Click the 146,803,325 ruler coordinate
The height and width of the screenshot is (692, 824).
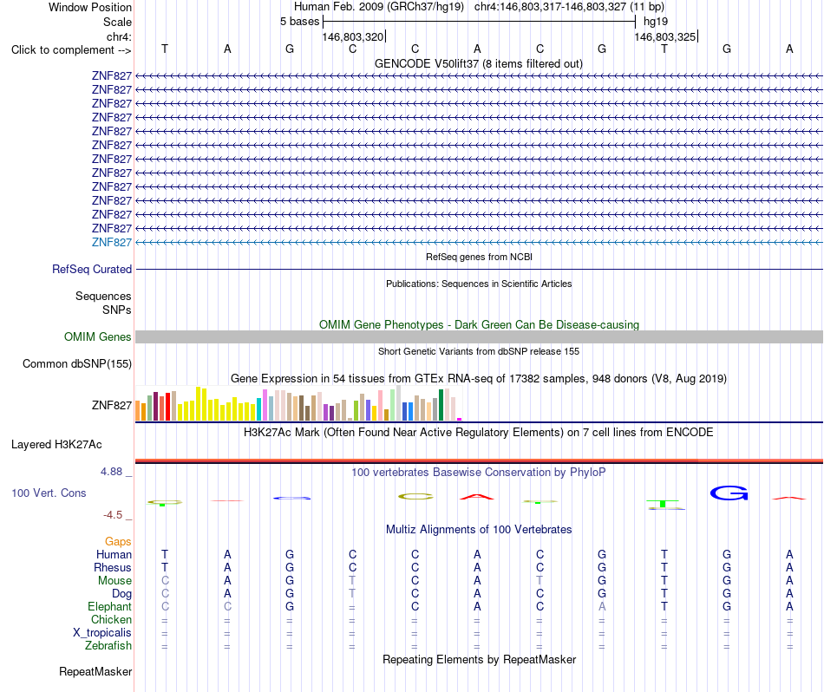(664, 36)
